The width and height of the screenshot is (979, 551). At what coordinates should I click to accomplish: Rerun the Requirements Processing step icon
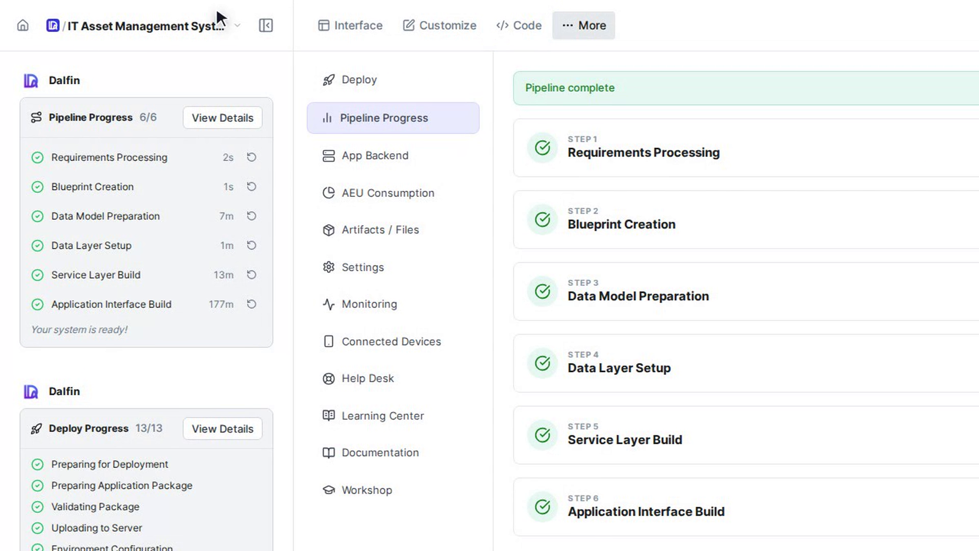pyautogui.click(x=251, y=157)
